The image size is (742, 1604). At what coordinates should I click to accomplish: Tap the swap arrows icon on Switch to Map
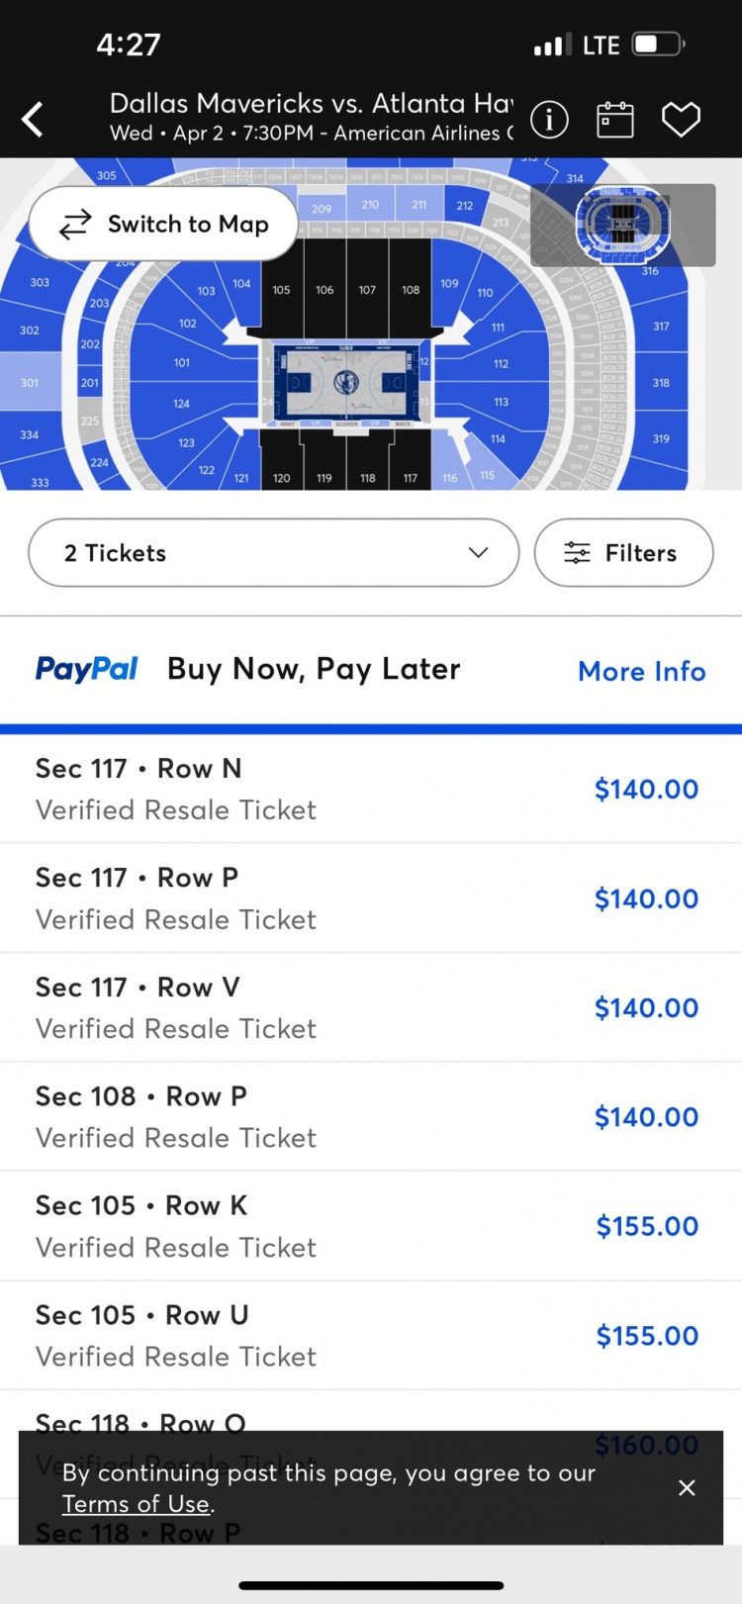coord(75,225)
